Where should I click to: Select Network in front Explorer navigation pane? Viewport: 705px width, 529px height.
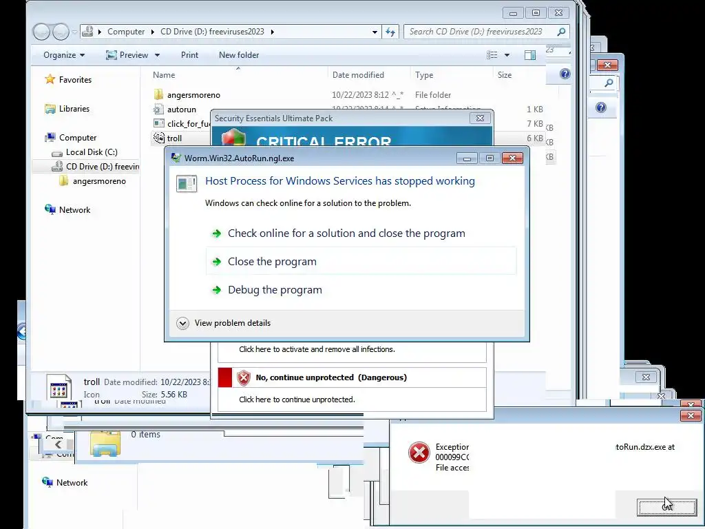pos(74,209)
